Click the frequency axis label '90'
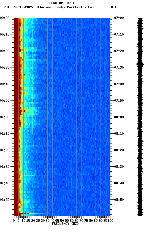The height and width of the screenshot is (238, 152). [101, 221]
